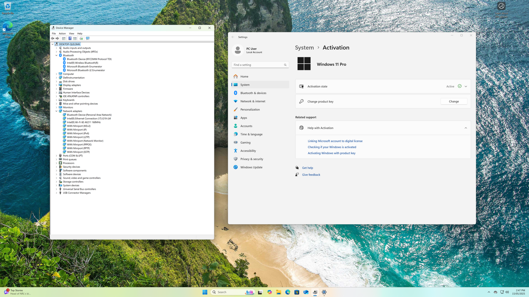
Task: Click the Give feedback link
Action: (x=311, y=175)
